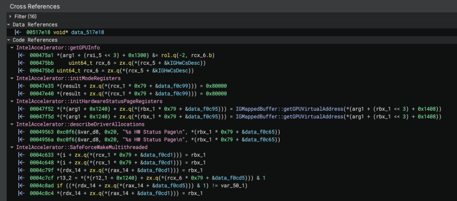Screen dimensions: 457x201
Task: Collapse IntelAccelerator::initHardwareStatusPageRegisters group
Action: [12, 101]
